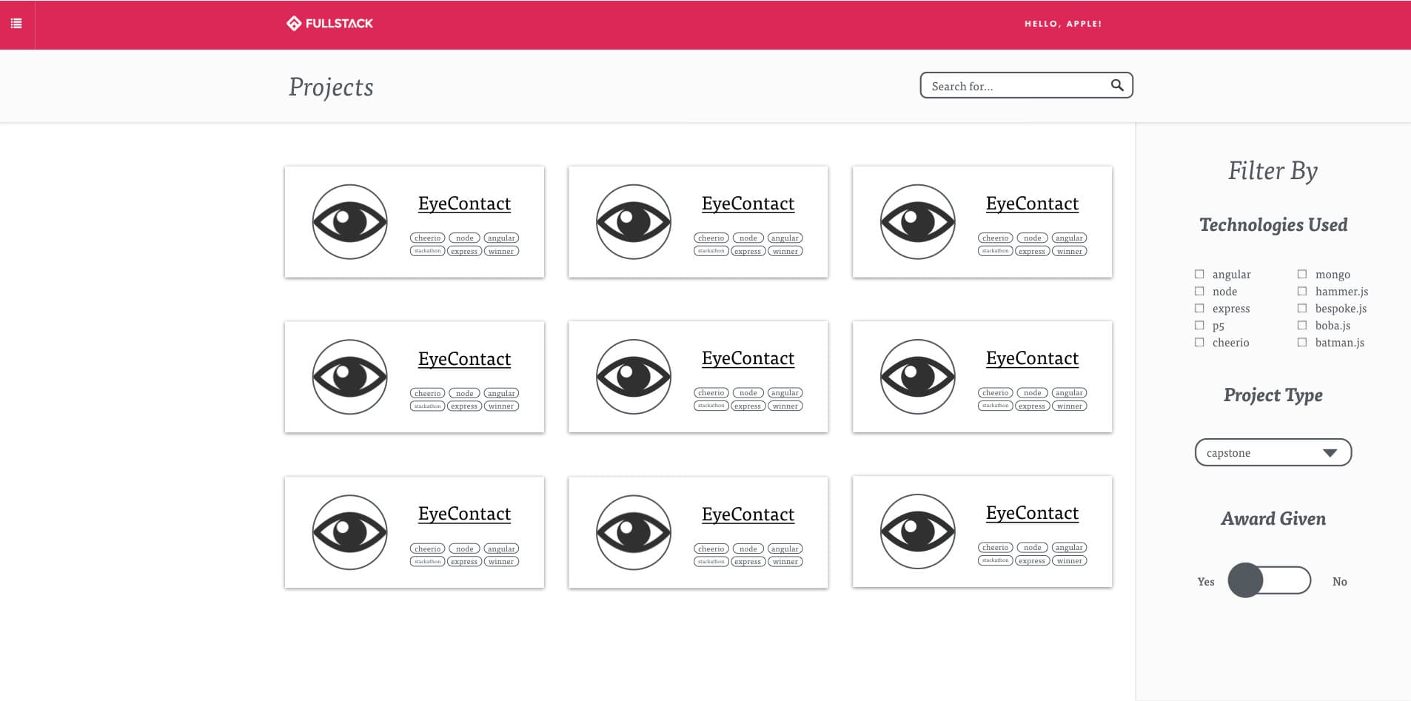Click the eye icon in the bottom-right card

click(917, 531)
